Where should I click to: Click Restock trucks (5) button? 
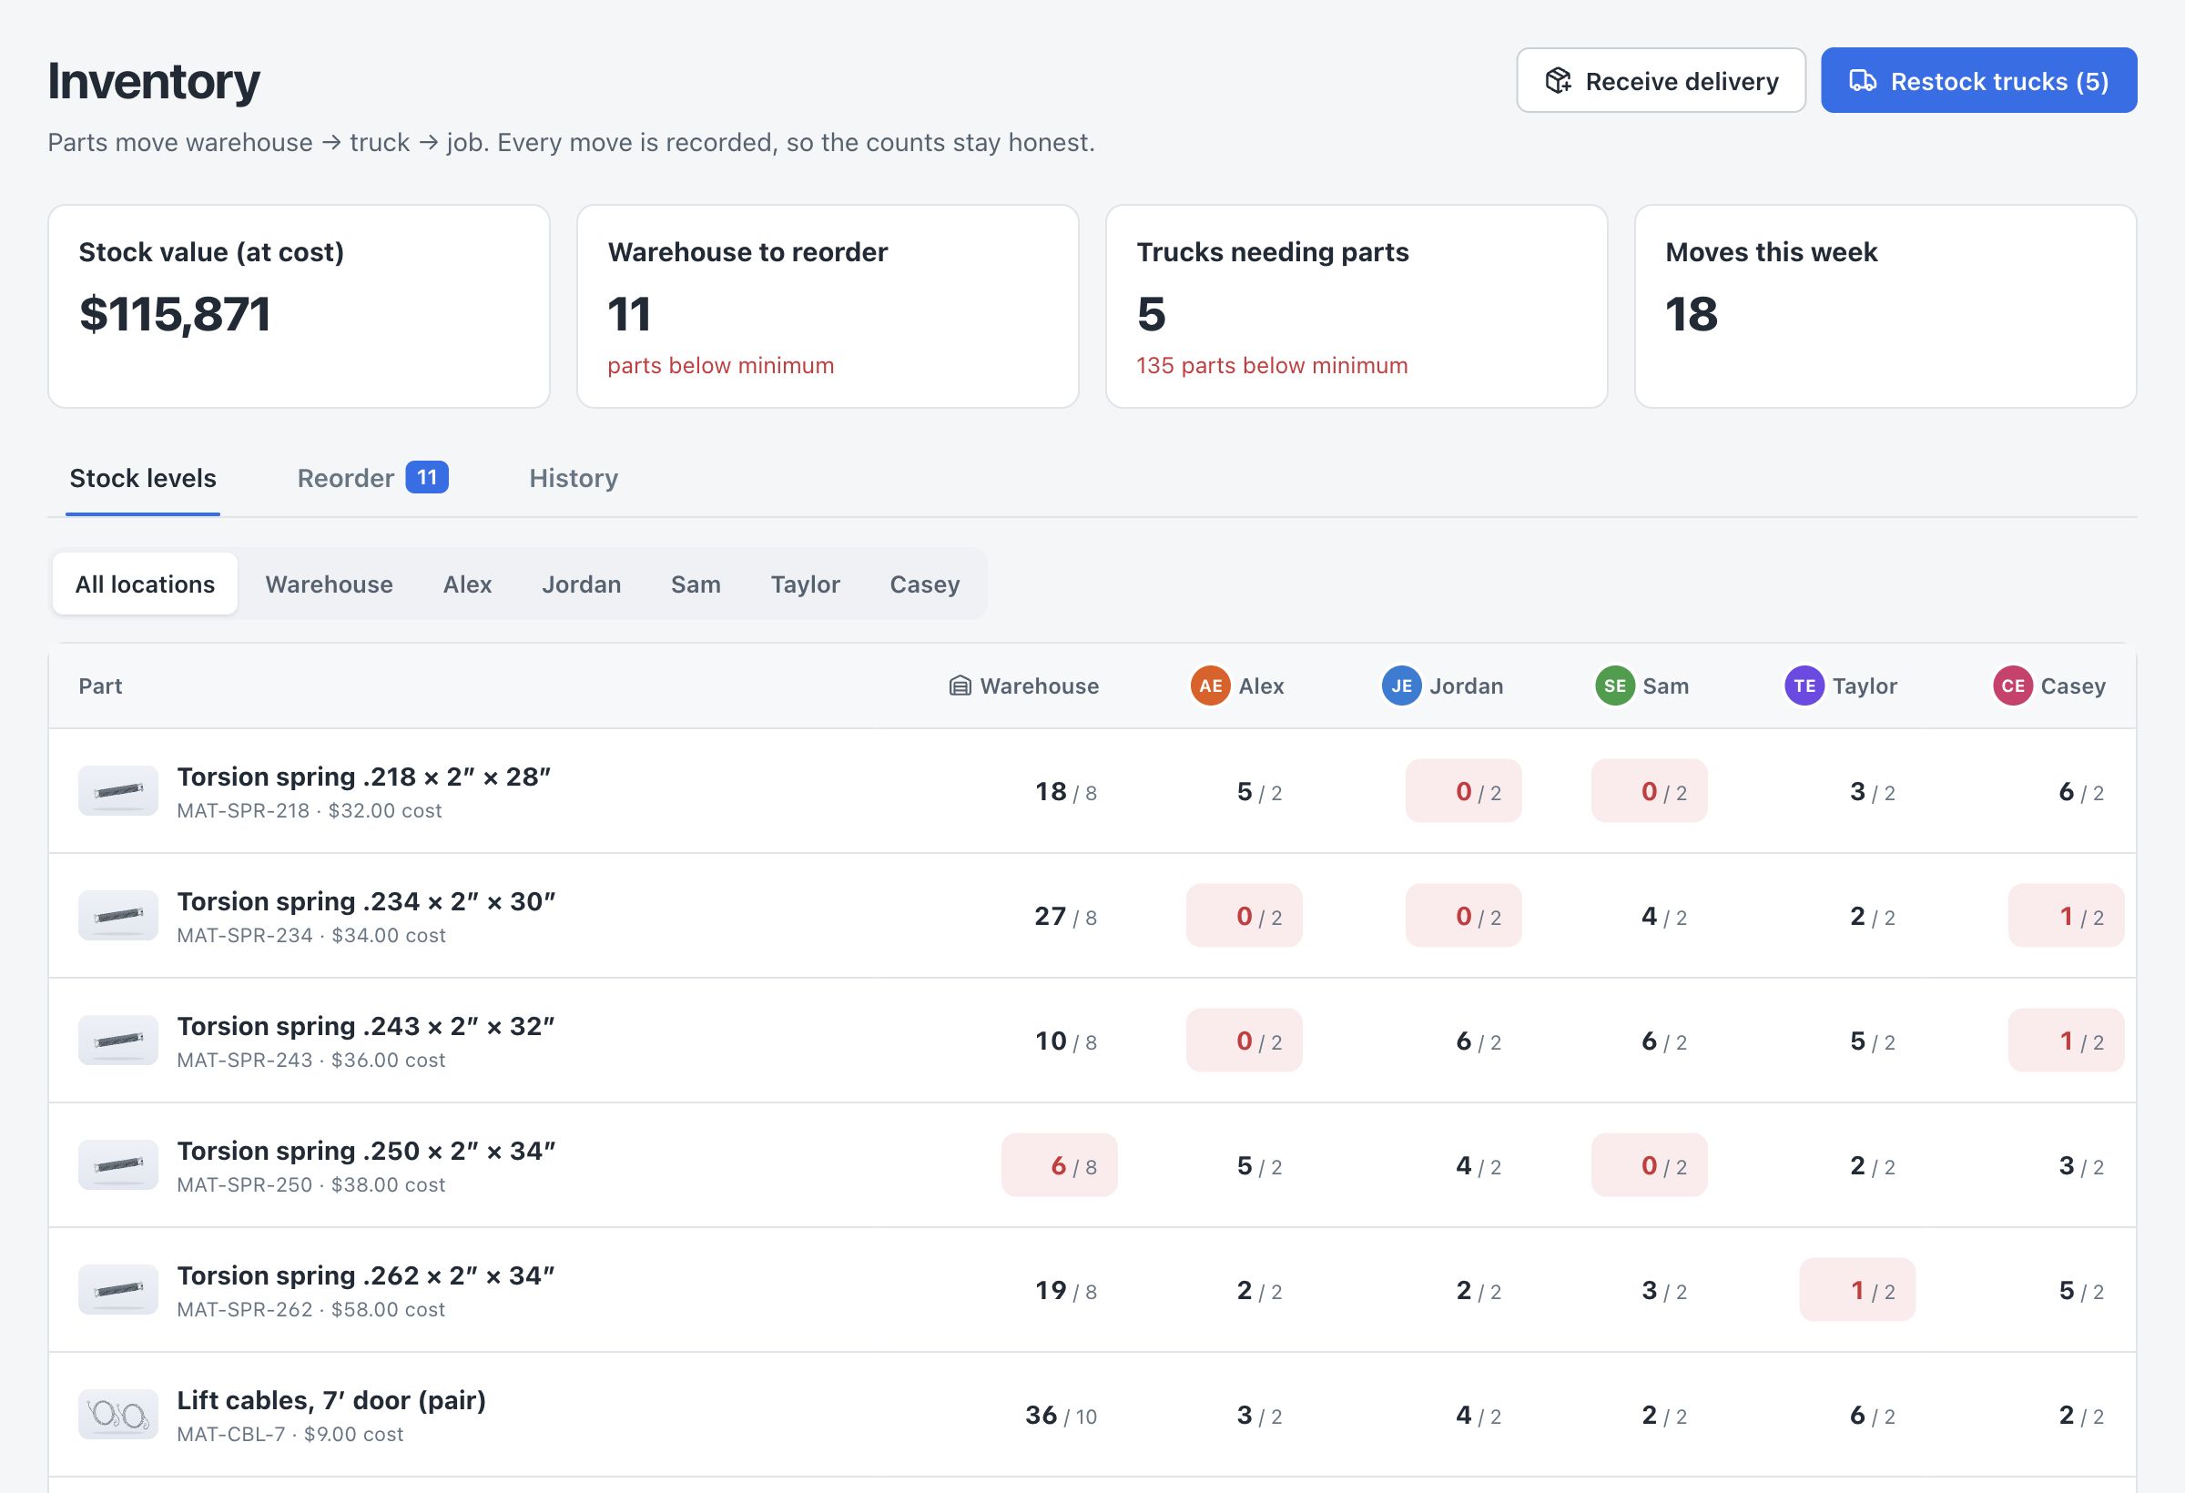coord(1978,81)
